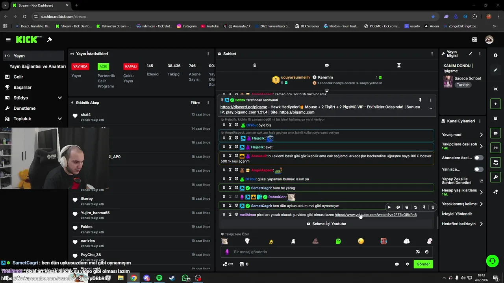Click the Sohbet chat scrollbar
Screen dimensions: 504x283
click(x=437, y=222)
